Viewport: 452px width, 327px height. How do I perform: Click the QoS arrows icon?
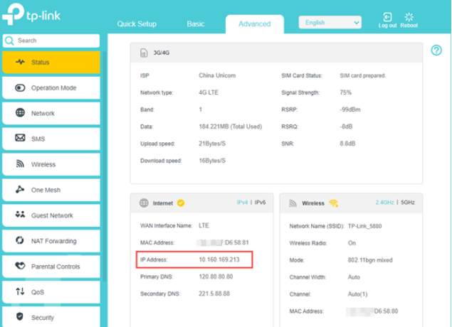tap(20, 291)
